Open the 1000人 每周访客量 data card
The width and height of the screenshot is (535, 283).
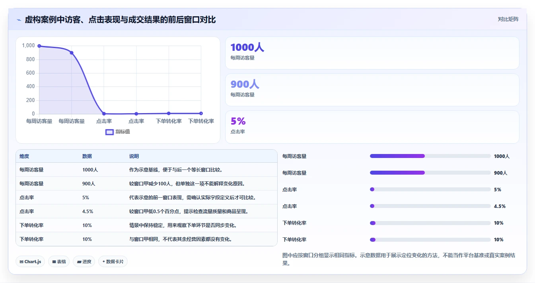372,53
